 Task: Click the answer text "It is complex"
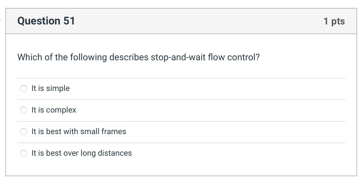[x=54, y=110]
